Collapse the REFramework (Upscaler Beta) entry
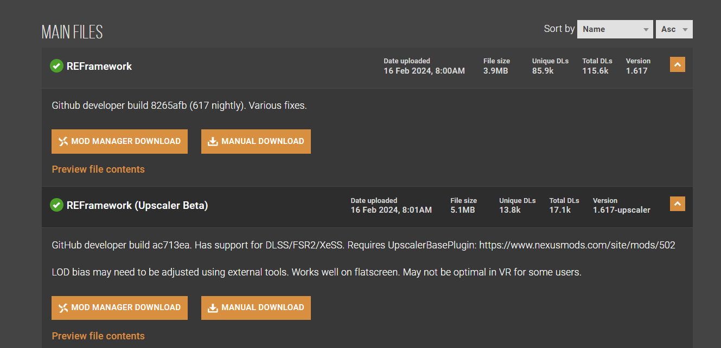 tap(678, 203)
